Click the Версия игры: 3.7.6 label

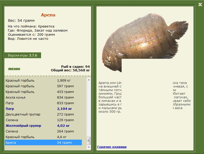pyautogui.click(x=23, y=55)
